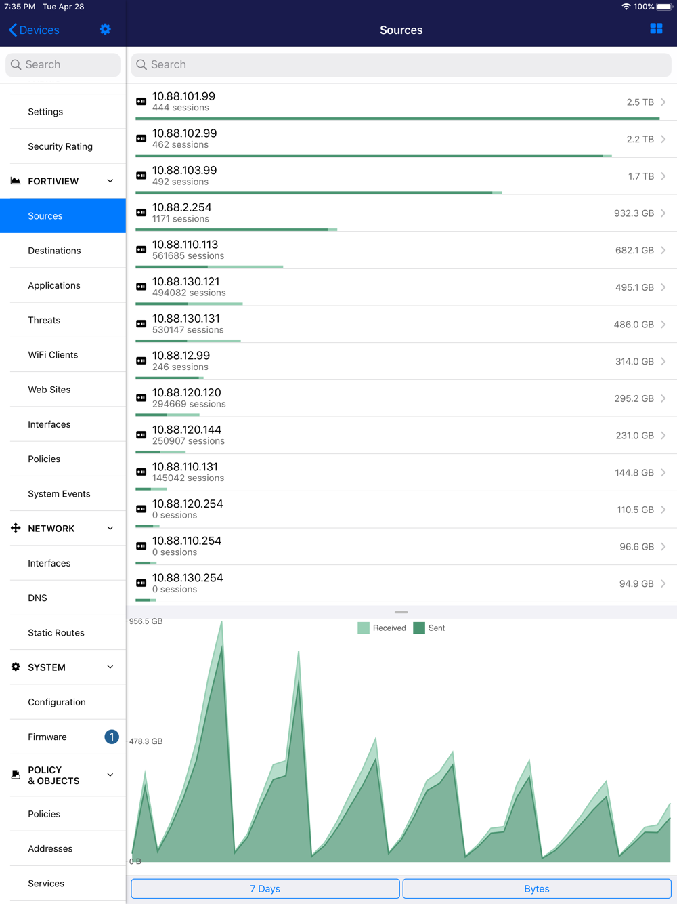This screenshot has width=677, height=904.
Task: Click the System section gear icon
Action: click(16, 667)
